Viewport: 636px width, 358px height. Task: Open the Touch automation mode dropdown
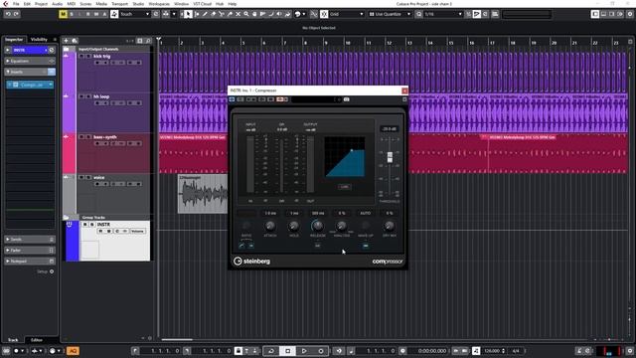[x=135, y=14]
